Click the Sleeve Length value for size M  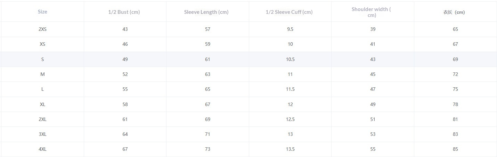pyautogui.click(x=207, y=74)
